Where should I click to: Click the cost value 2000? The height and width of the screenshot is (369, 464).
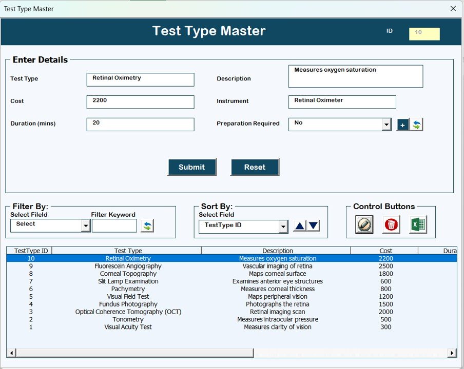click(x=385, y=312)
